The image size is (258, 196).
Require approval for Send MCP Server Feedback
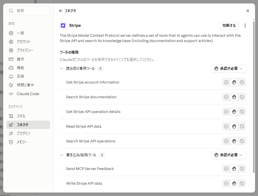[x=234, y=169]
